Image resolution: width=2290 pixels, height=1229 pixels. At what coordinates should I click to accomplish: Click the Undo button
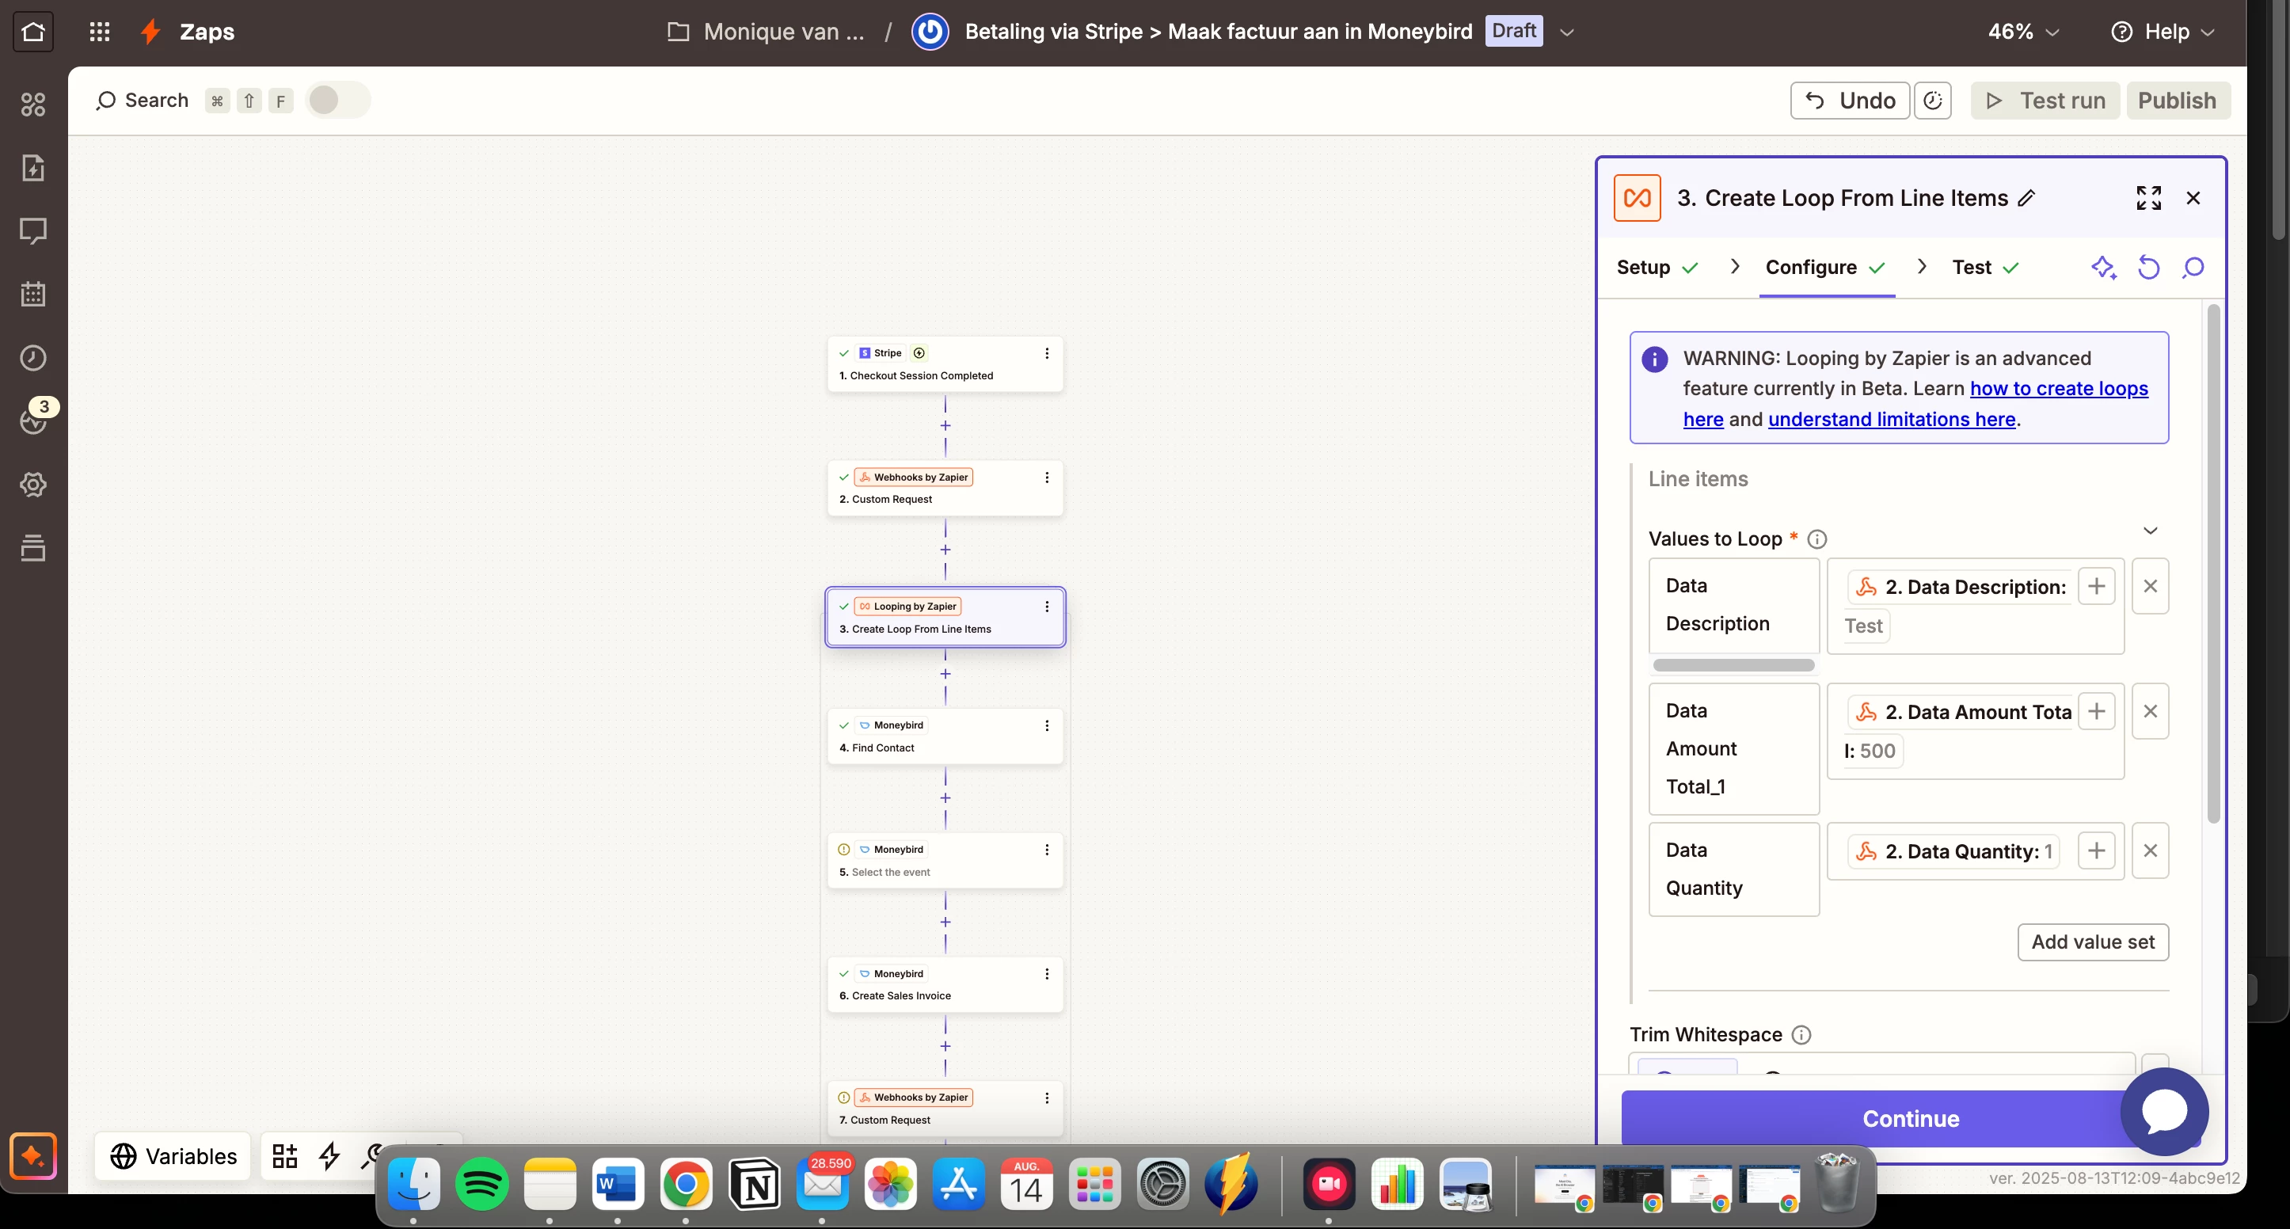click(1849, 101)
